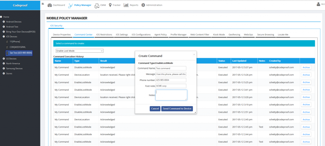Switch to the Agent Policy tab

(160, 35)
